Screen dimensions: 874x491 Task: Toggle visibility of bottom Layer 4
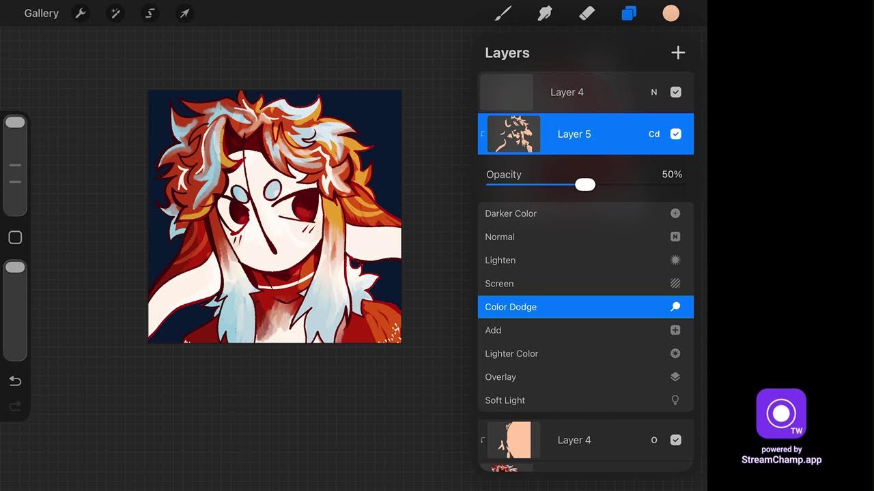[x=676, y=441]
